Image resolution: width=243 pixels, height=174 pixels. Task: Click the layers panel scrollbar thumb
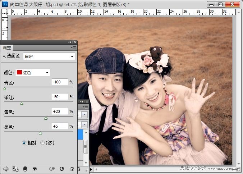coord(86,147)
